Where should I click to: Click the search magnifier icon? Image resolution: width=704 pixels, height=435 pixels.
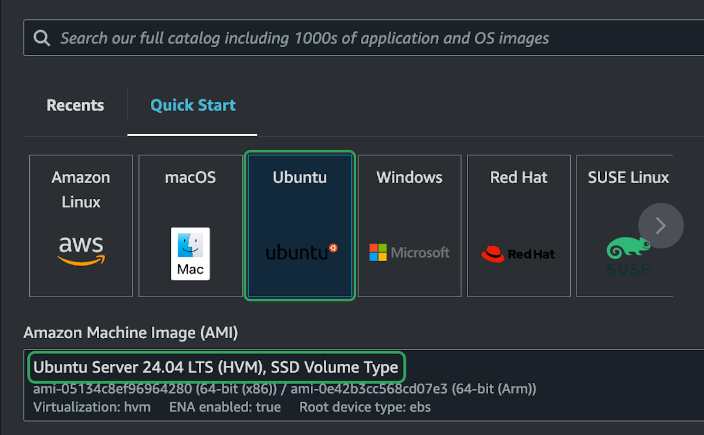pyautogui.click(x=42, y=39)
